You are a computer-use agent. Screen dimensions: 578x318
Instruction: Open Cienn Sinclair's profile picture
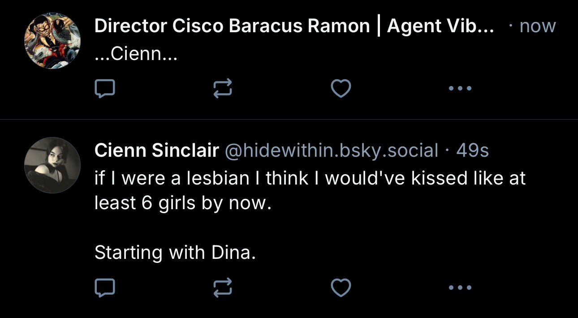click(x=52, y=165)
